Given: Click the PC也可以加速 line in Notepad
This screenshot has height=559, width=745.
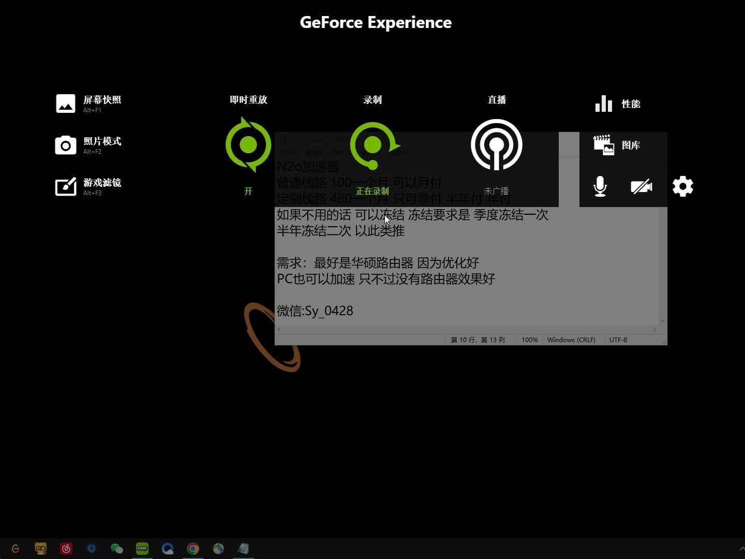Looking at the screenshot, I should coord(386,278).
